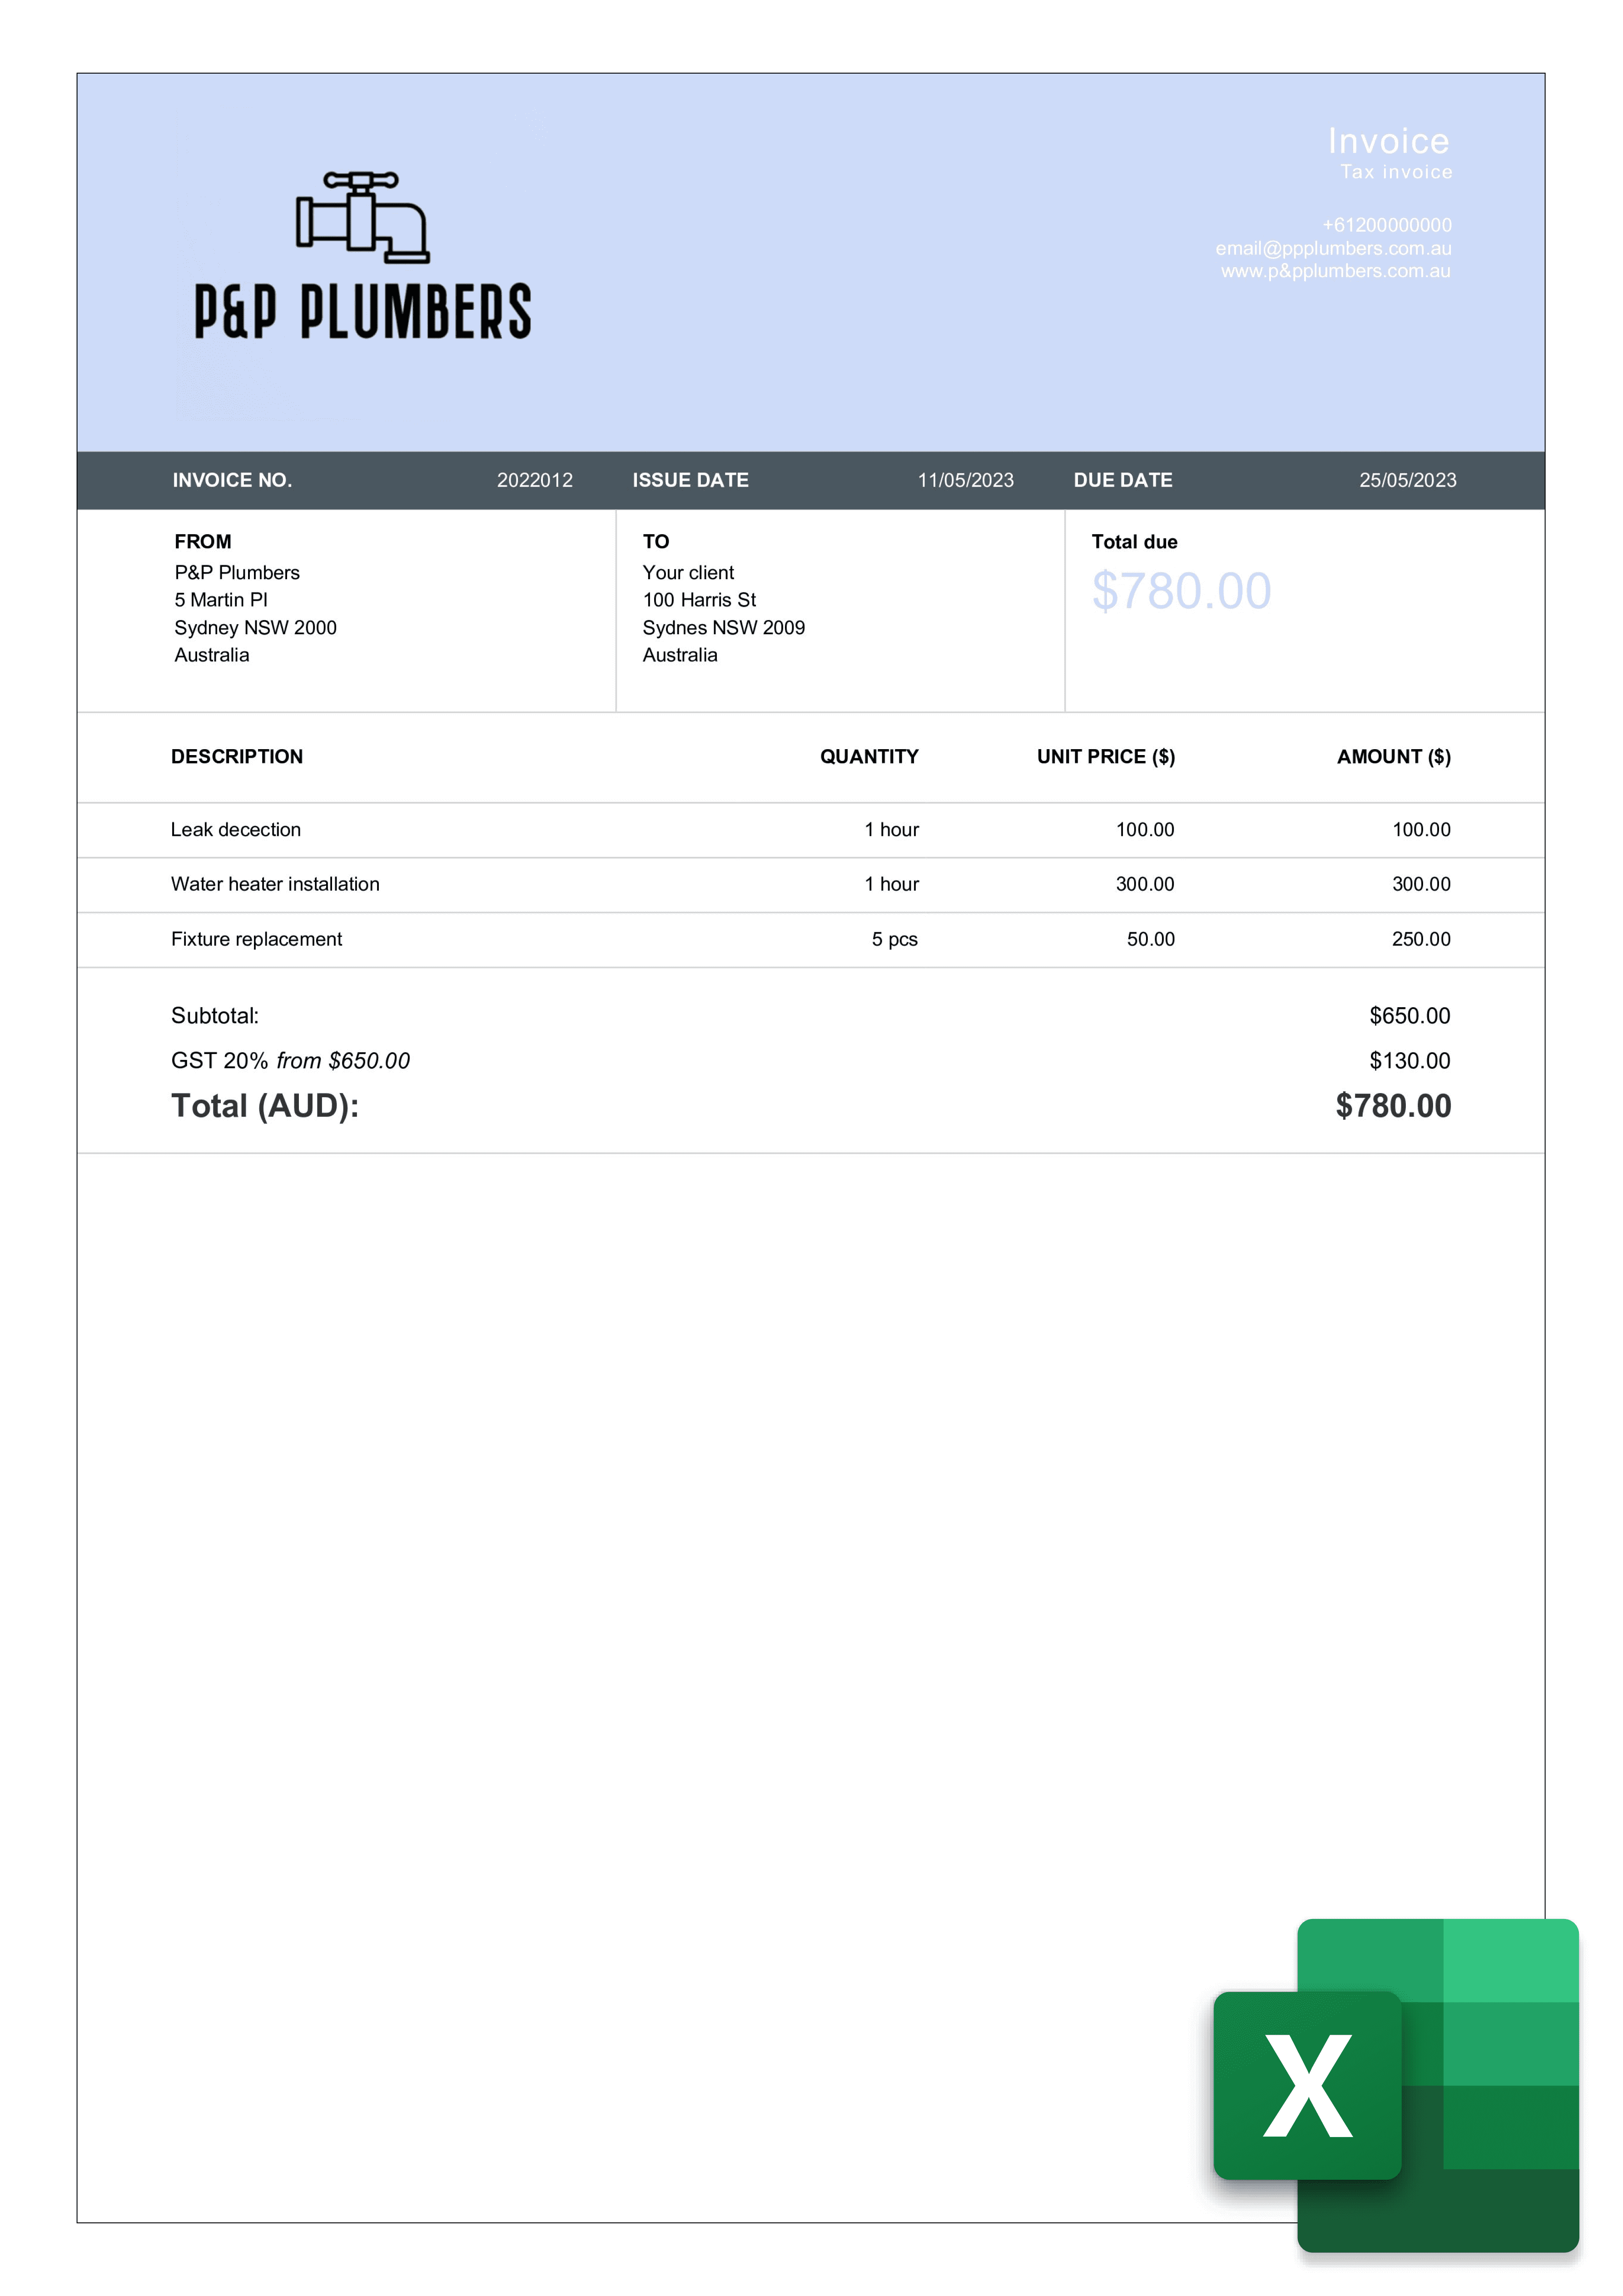This screenshot has width=1623, height=2296.
Task: Click the AMOUNT ($) column header
Action: point(1394,757)
